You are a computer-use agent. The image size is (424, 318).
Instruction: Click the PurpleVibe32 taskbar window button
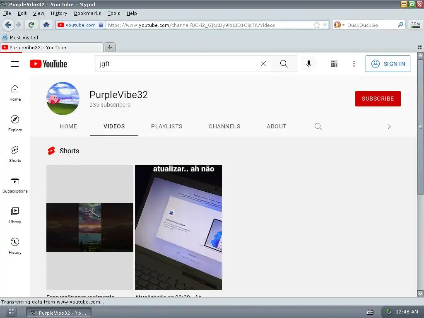tap(59, 313)
